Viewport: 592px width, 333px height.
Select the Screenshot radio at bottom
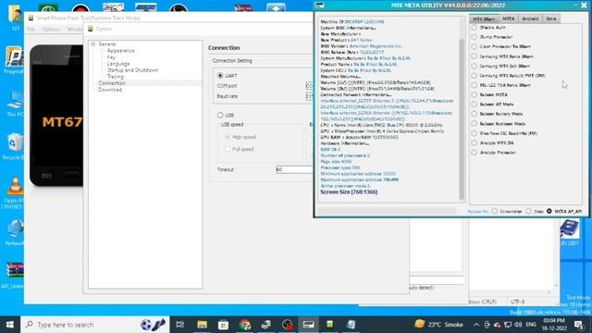click(495, 212)
